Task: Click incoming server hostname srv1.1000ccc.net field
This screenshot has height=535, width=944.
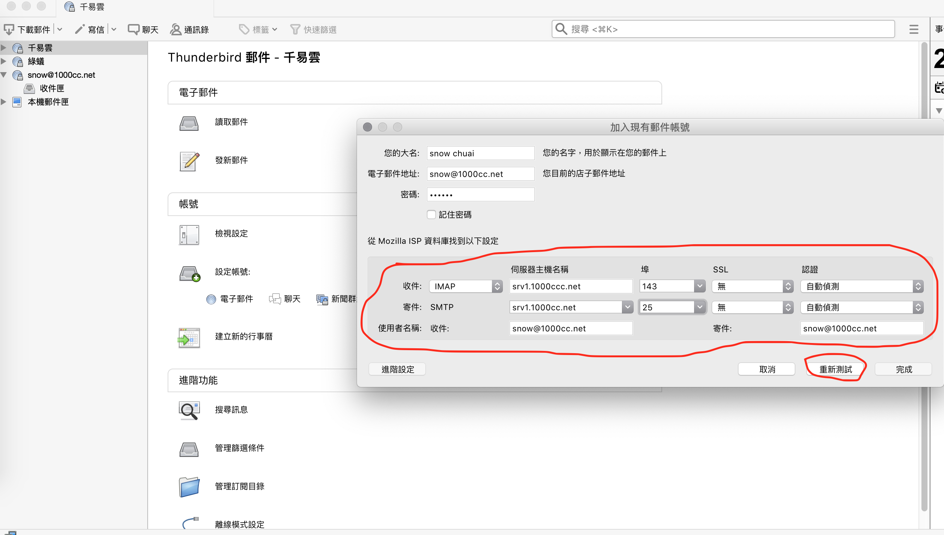Action: (x=571, y=286)
